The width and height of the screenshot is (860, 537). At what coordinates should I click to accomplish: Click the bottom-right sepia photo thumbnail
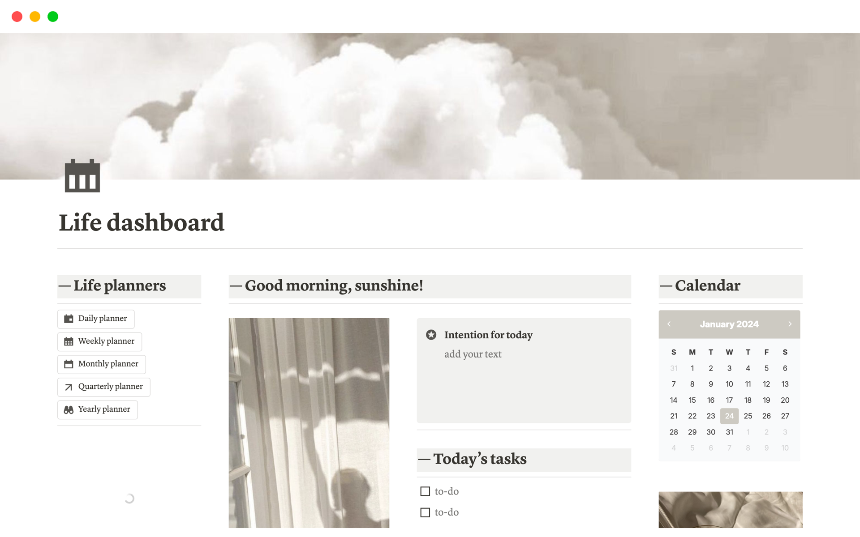pos(731,513)
